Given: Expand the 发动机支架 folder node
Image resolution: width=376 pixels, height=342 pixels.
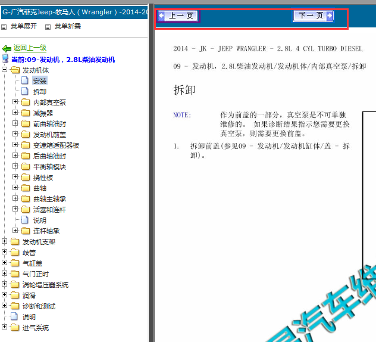Looking at the screenshot, I should click(4, 241).
